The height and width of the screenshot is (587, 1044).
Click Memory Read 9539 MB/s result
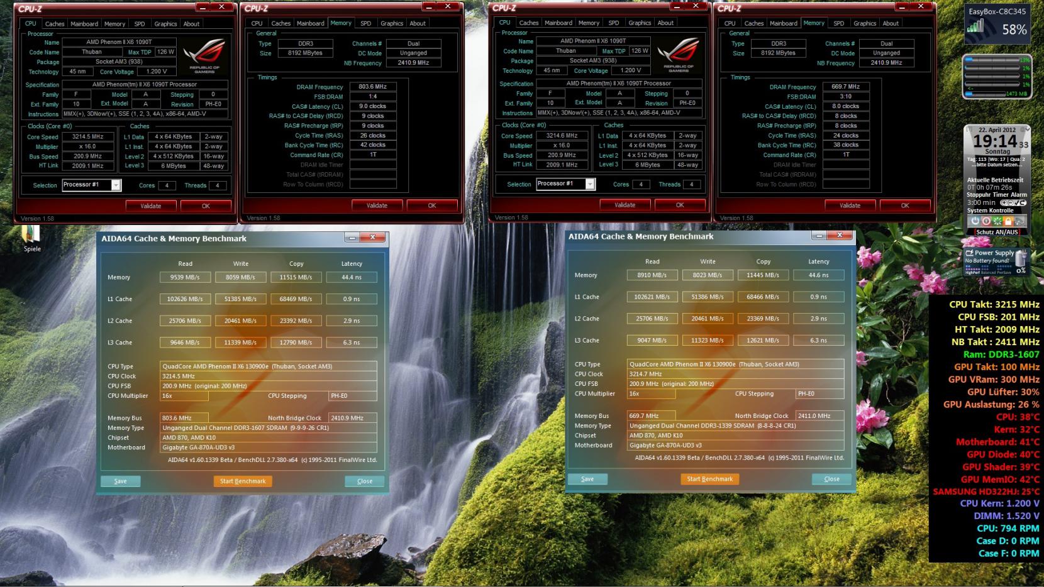(x=185, y=277)
